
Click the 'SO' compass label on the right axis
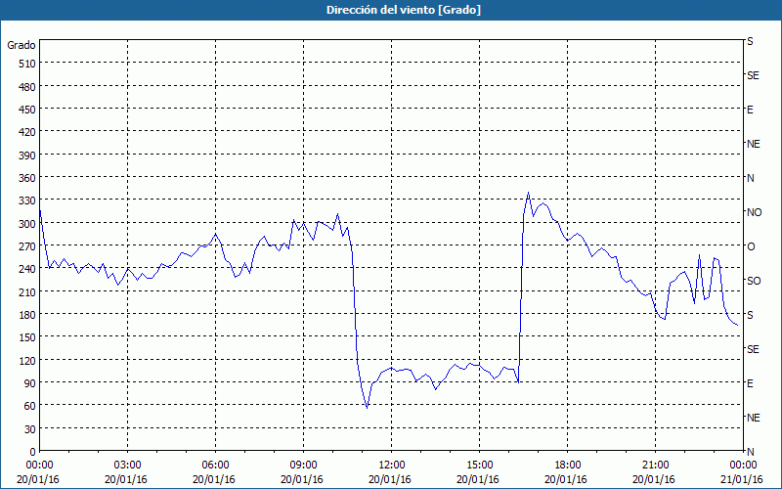pos(754,281)
